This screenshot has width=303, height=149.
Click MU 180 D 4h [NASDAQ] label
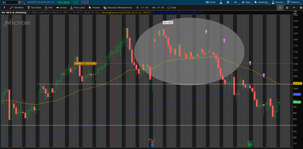point(14,13)
